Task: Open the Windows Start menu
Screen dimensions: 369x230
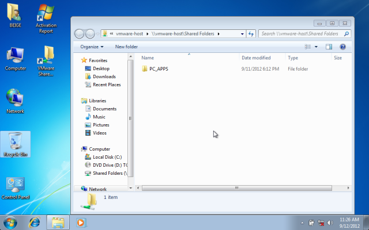Action: pyautogui.click(x=10, y=223)
